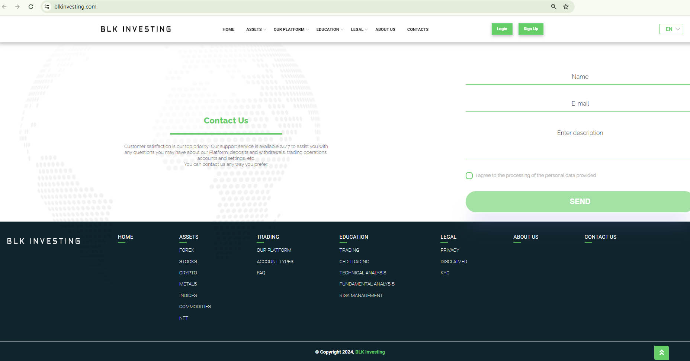Open the footer TRADING column heading

click(268, 237)
